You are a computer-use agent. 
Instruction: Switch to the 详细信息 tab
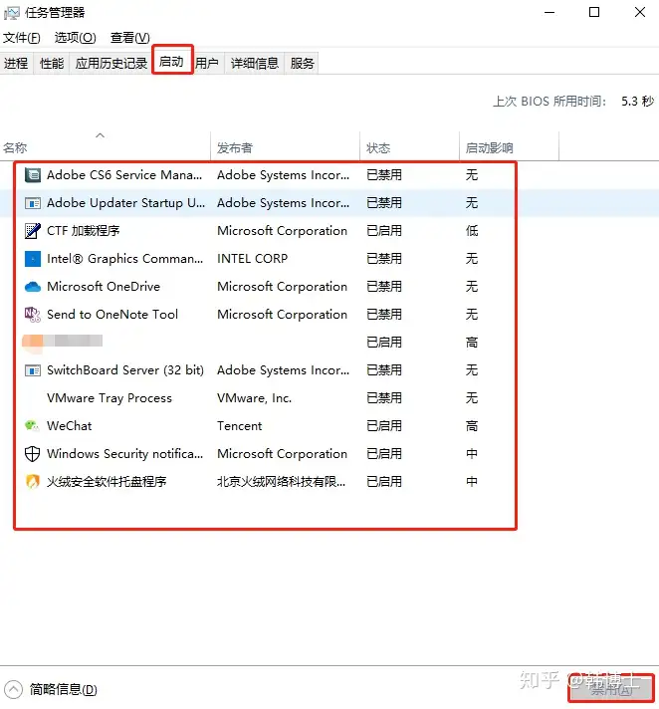coord(255,63)
